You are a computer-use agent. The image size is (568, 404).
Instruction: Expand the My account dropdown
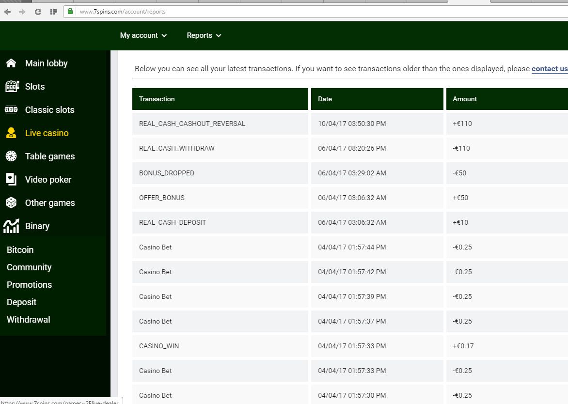(x=143, y=35)
